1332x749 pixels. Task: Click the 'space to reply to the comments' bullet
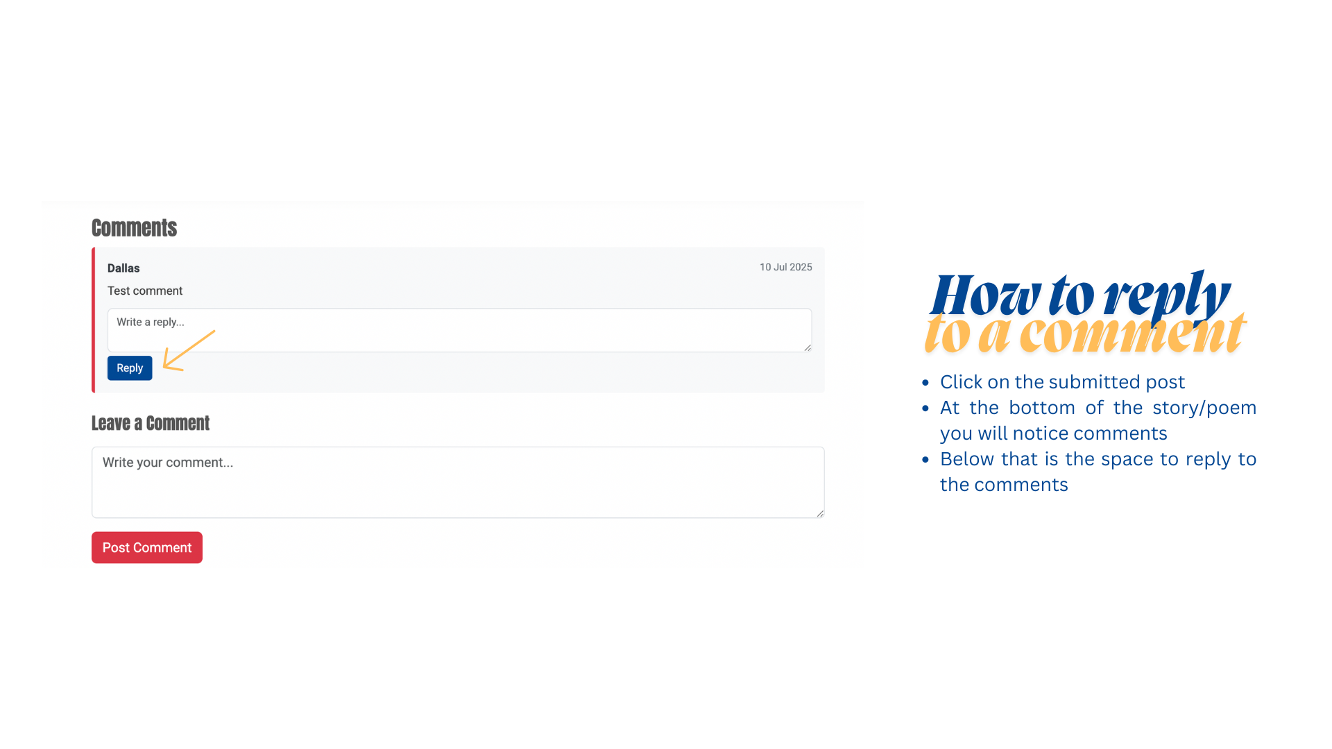[1098, 472]
